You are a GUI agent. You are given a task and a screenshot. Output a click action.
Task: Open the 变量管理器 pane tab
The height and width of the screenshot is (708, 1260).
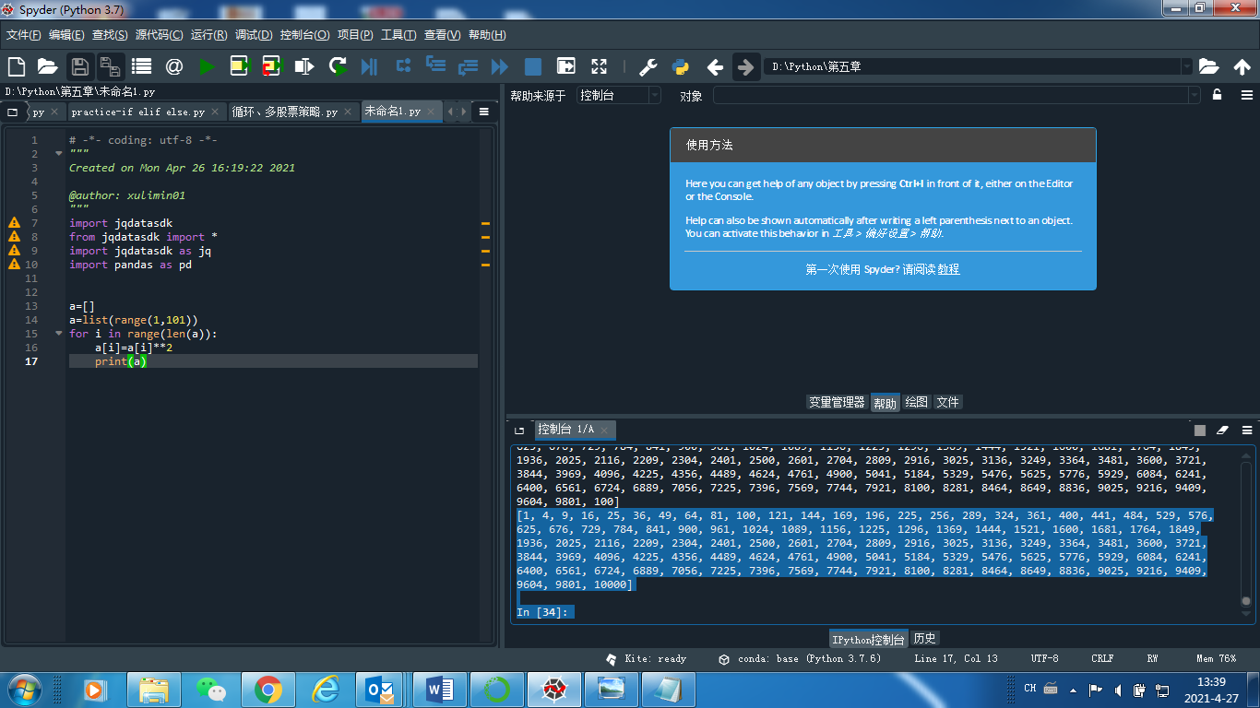pos(837,402)
